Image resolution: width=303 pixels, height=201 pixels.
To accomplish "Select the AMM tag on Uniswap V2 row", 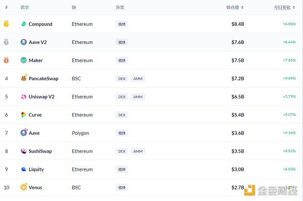I will (x=138, y=97).
